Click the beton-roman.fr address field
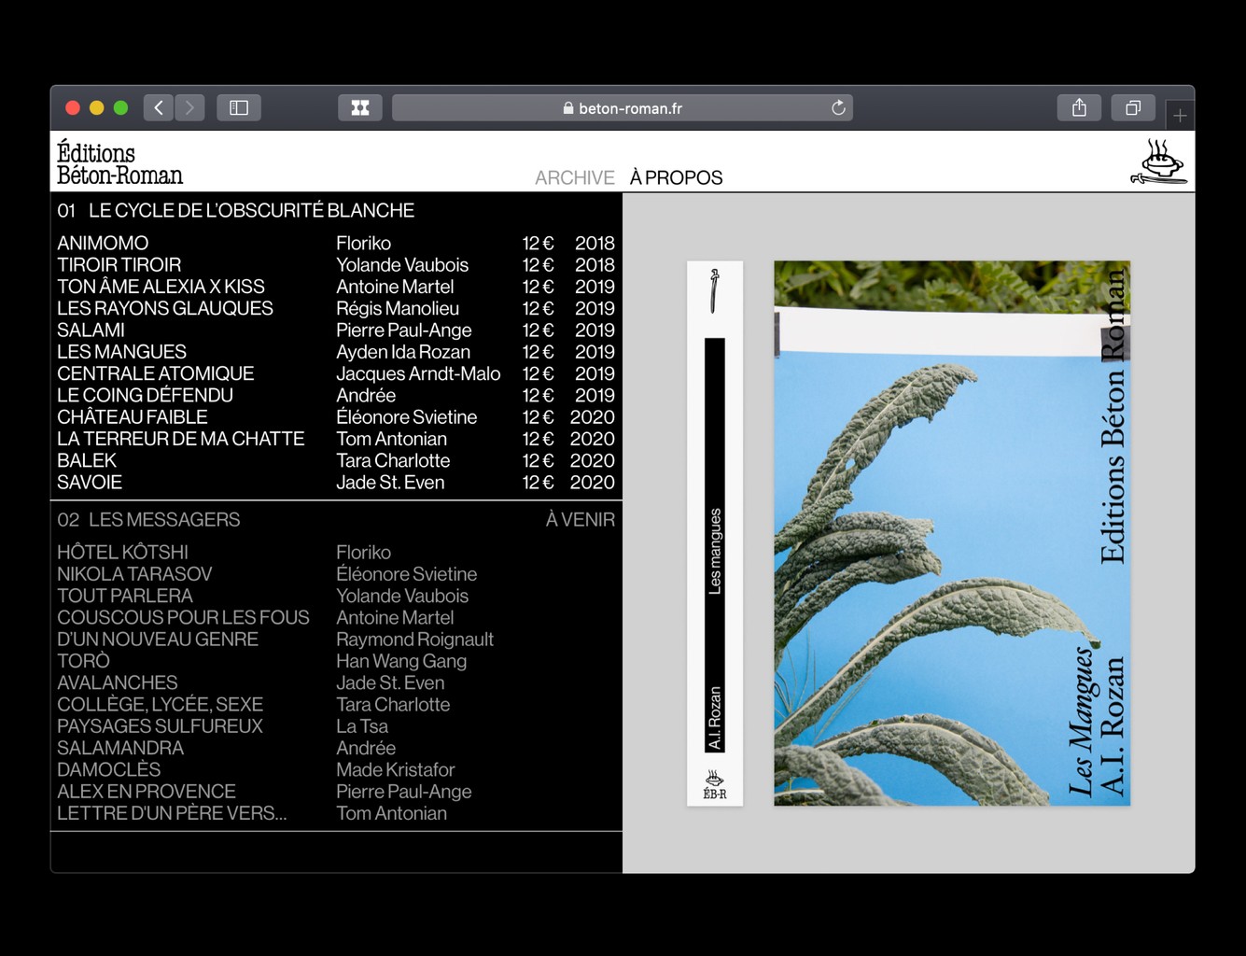This screenshot has width=1246, height=956. click(622, 108)
